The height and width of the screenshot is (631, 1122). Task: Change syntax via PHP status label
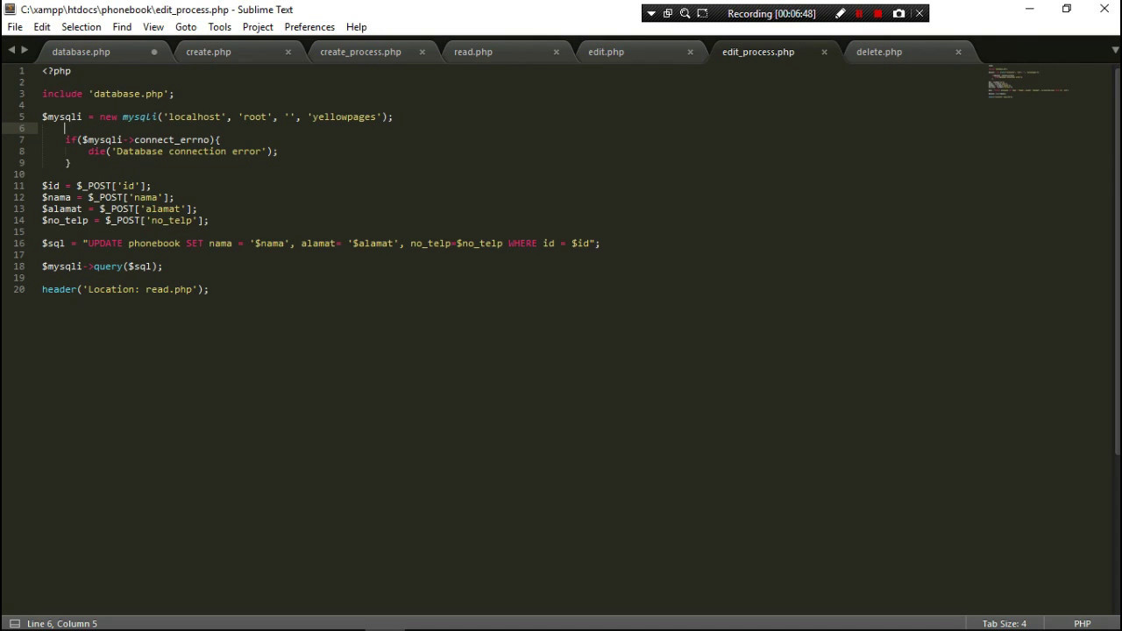[x=1083, y=623]
